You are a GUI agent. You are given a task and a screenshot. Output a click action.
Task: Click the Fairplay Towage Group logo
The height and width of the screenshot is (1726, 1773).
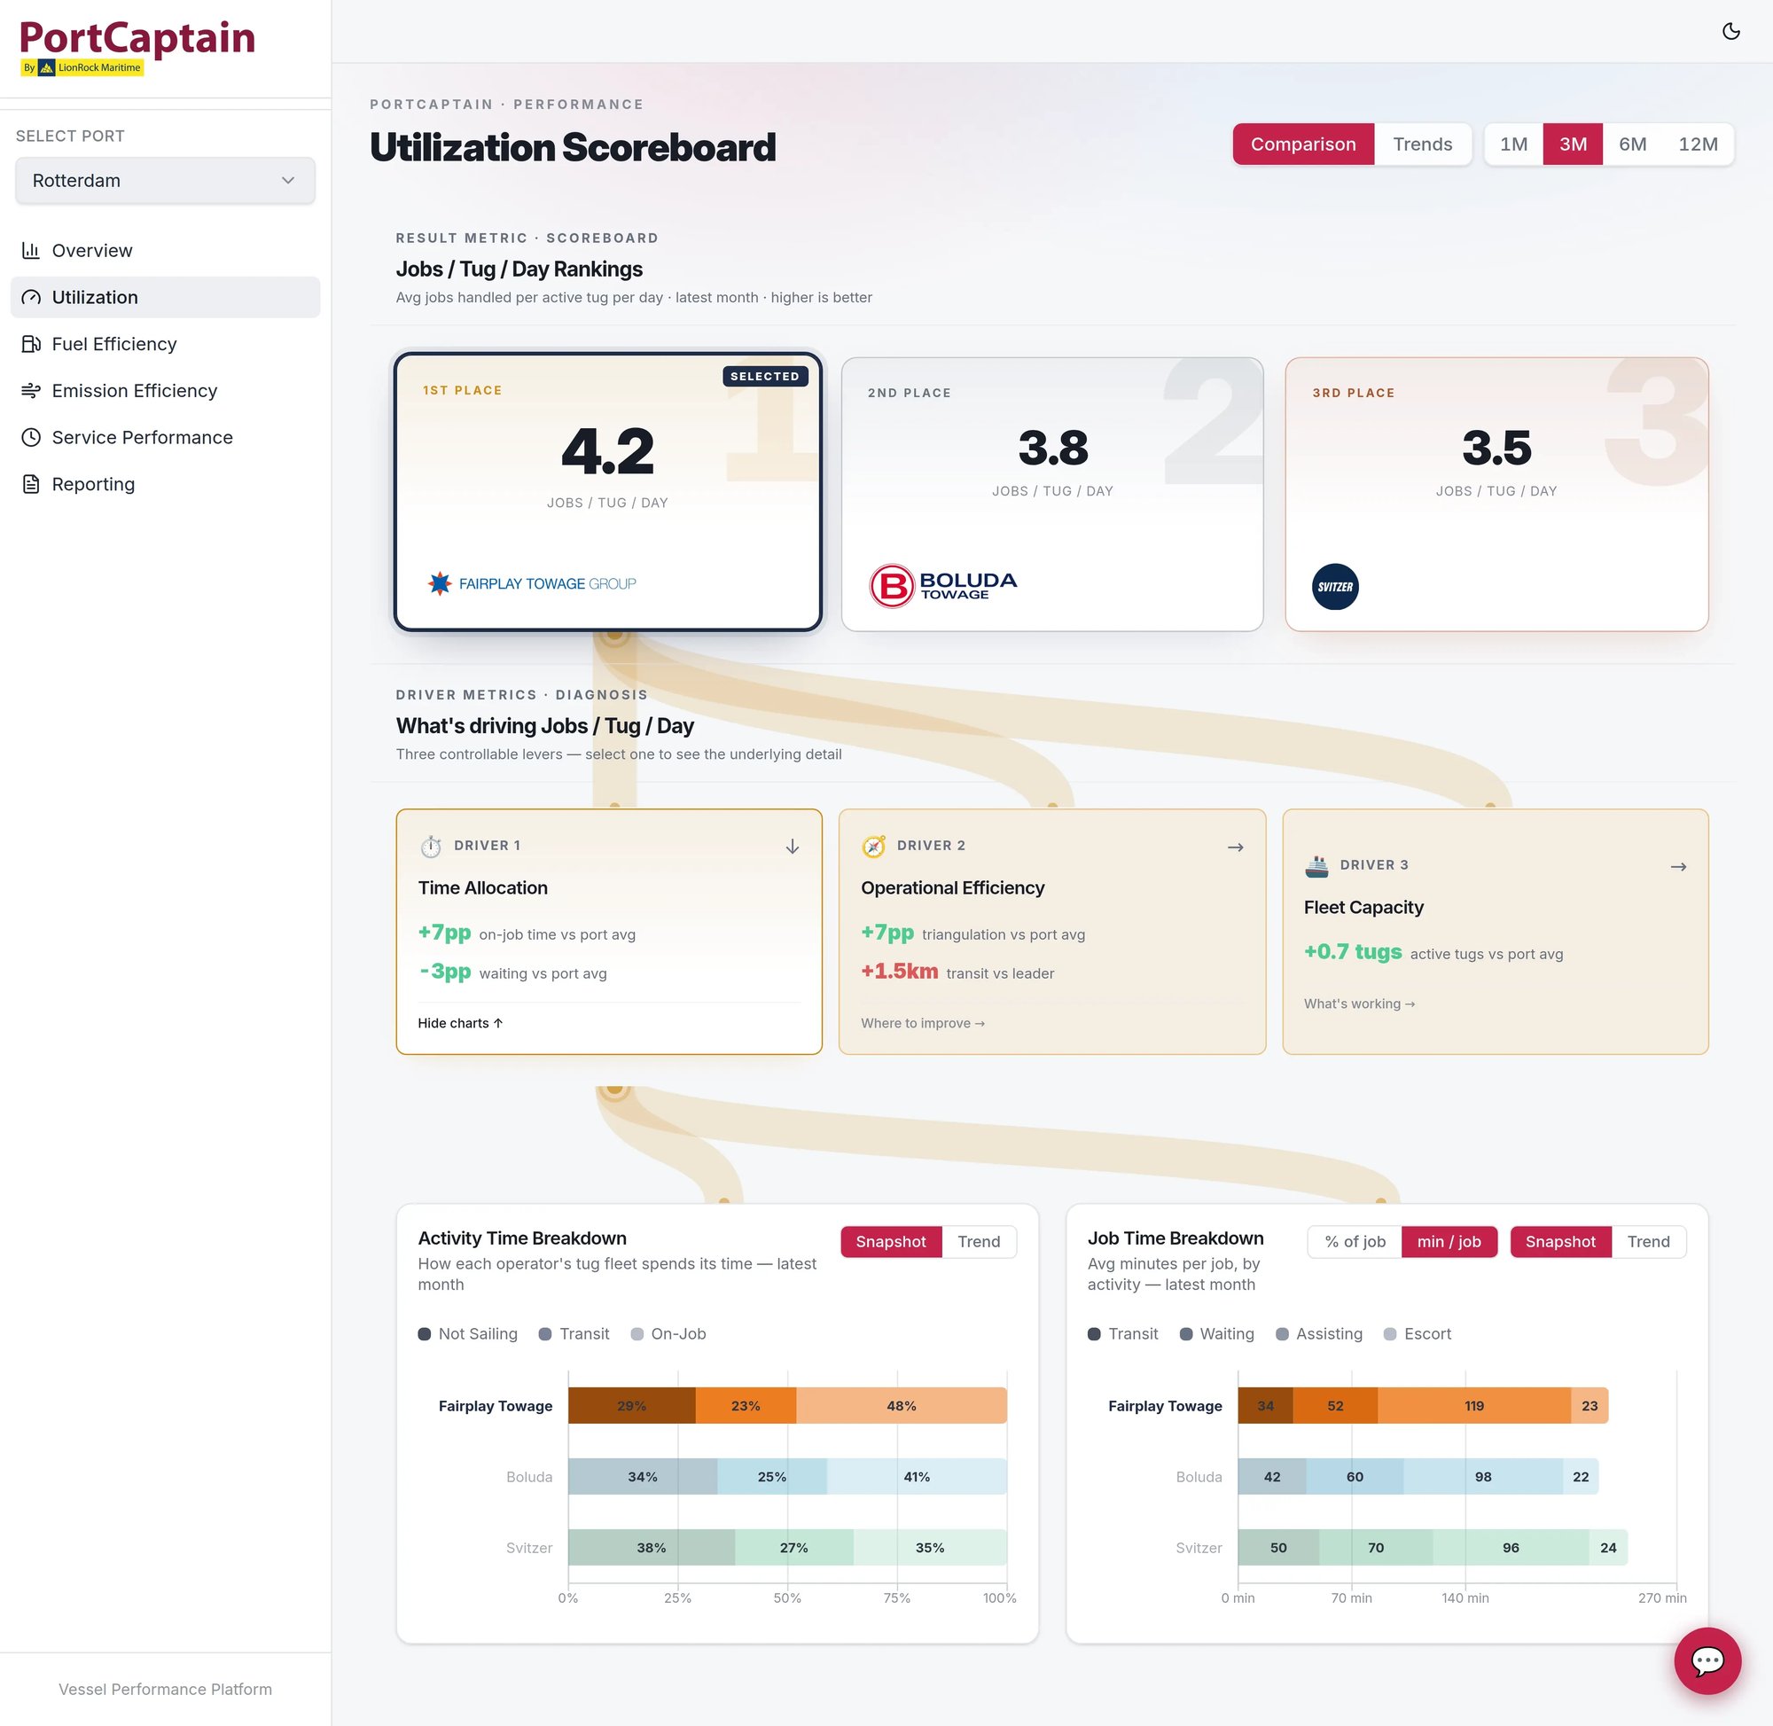532,583
